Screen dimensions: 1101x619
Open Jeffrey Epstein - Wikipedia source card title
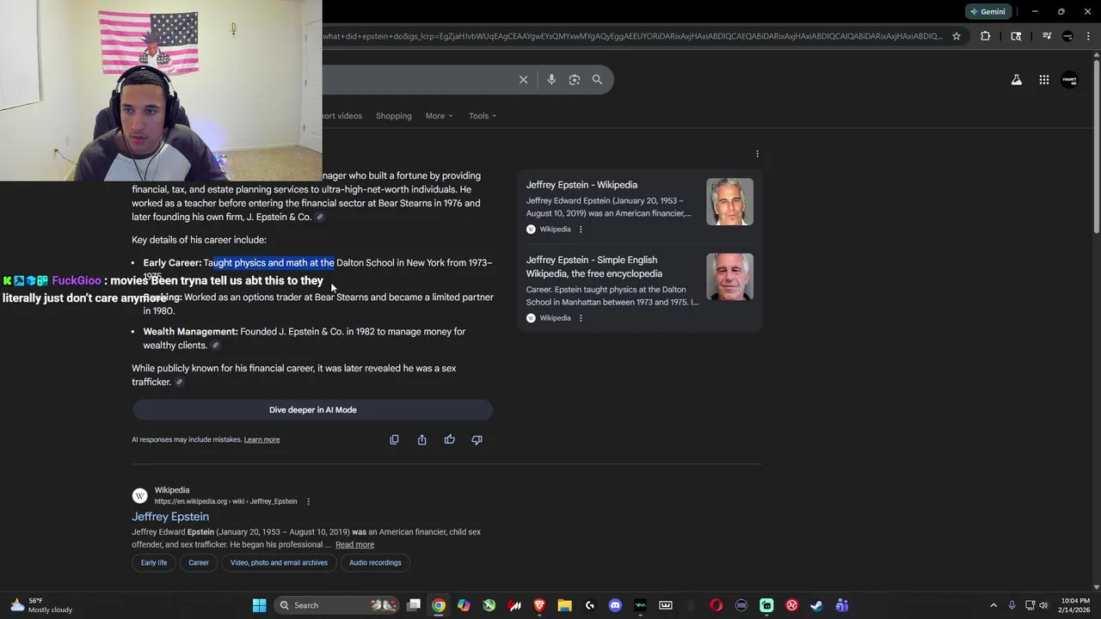(581, 185)
